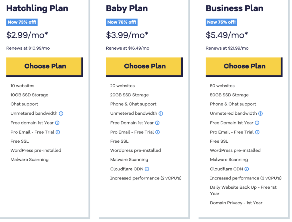The image size is (292, 222).
Task: Open the Pro Email Free Trial info icon on Hatchling Plan
Action: (x=58, y=132)
